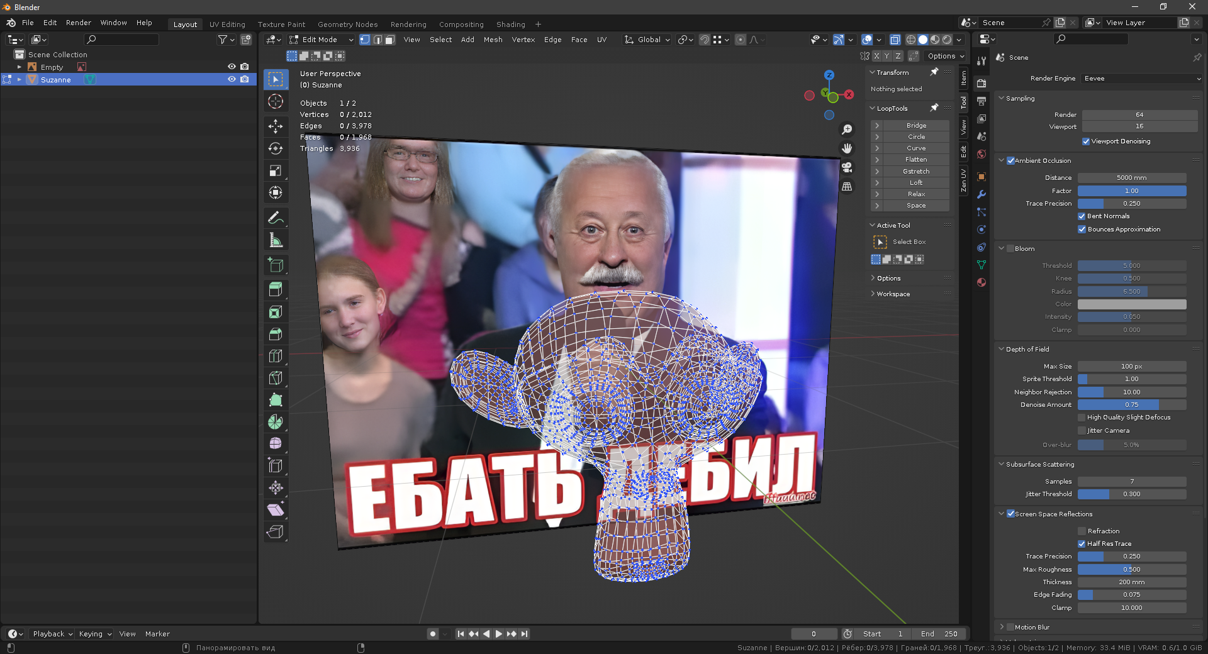Open the Render Engine Eevee dropdown
Image resolution: width=1208 pixels, height=654 pixels.
(x=1142, y=79)
